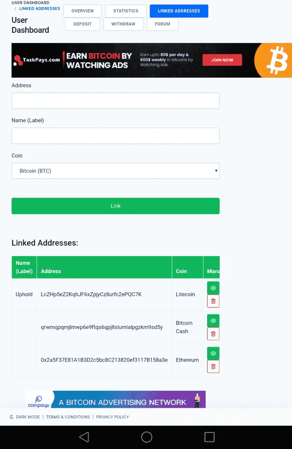The height and width of the screenshot is (449, 292).
Task: Open the Withdraw tab
Action: (123, 24)
